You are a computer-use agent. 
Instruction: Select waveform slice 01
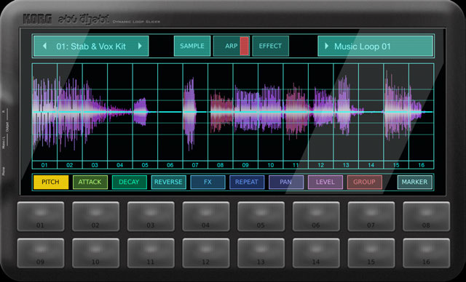tap(44, 116)
